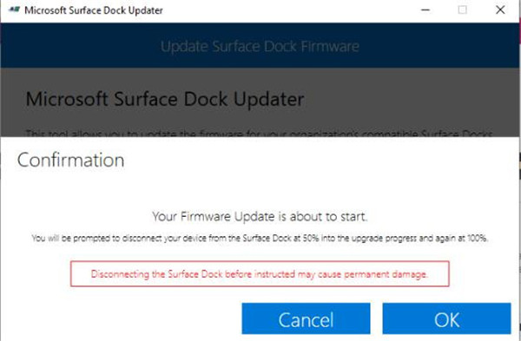Confirm firmware update with OK
The height and width of the screenshot is (341, 521).
[x=446, y=318]
